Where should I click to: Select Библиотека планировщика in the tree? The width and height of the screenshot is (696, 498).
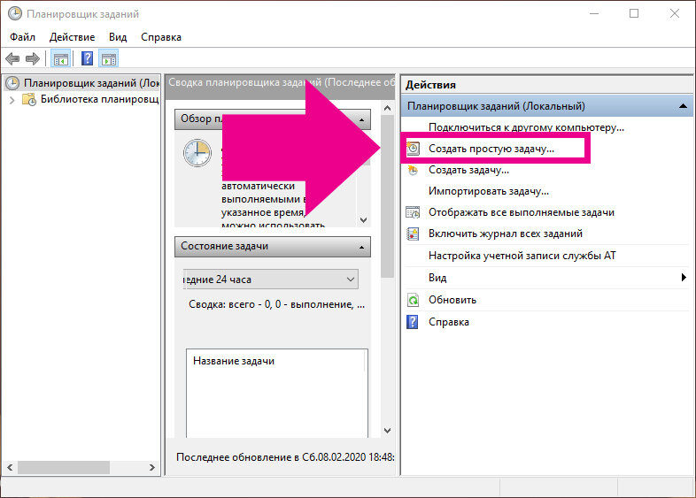pos(99,99)
